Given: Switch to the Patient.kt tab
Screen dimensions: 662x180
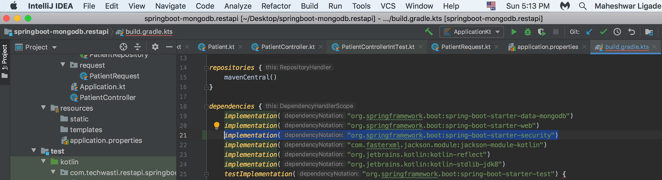Looking at the screenshot, I should click(221, 47).
